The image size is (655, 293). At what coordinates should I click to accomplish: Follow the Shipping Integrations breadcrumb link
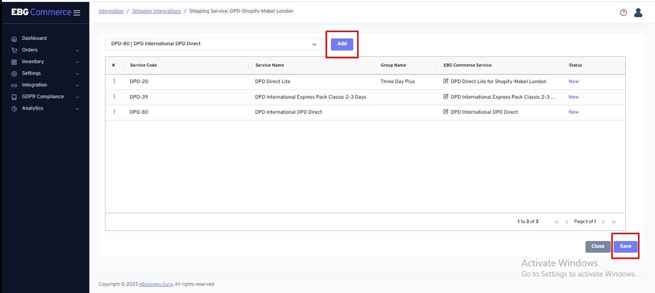(156, 11)
